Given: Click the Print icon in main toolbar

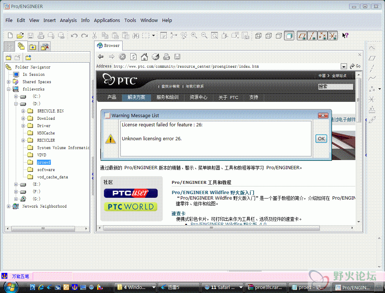Looking at the screenshot, I should coord(41,36).
